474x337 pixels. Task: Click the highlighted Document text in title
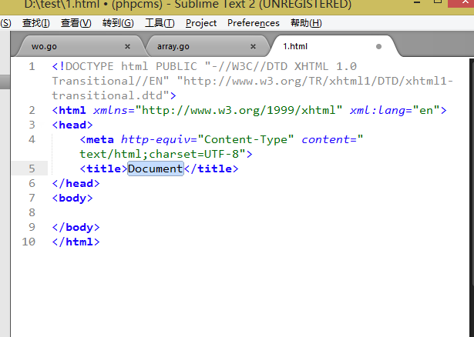point(155,168)
